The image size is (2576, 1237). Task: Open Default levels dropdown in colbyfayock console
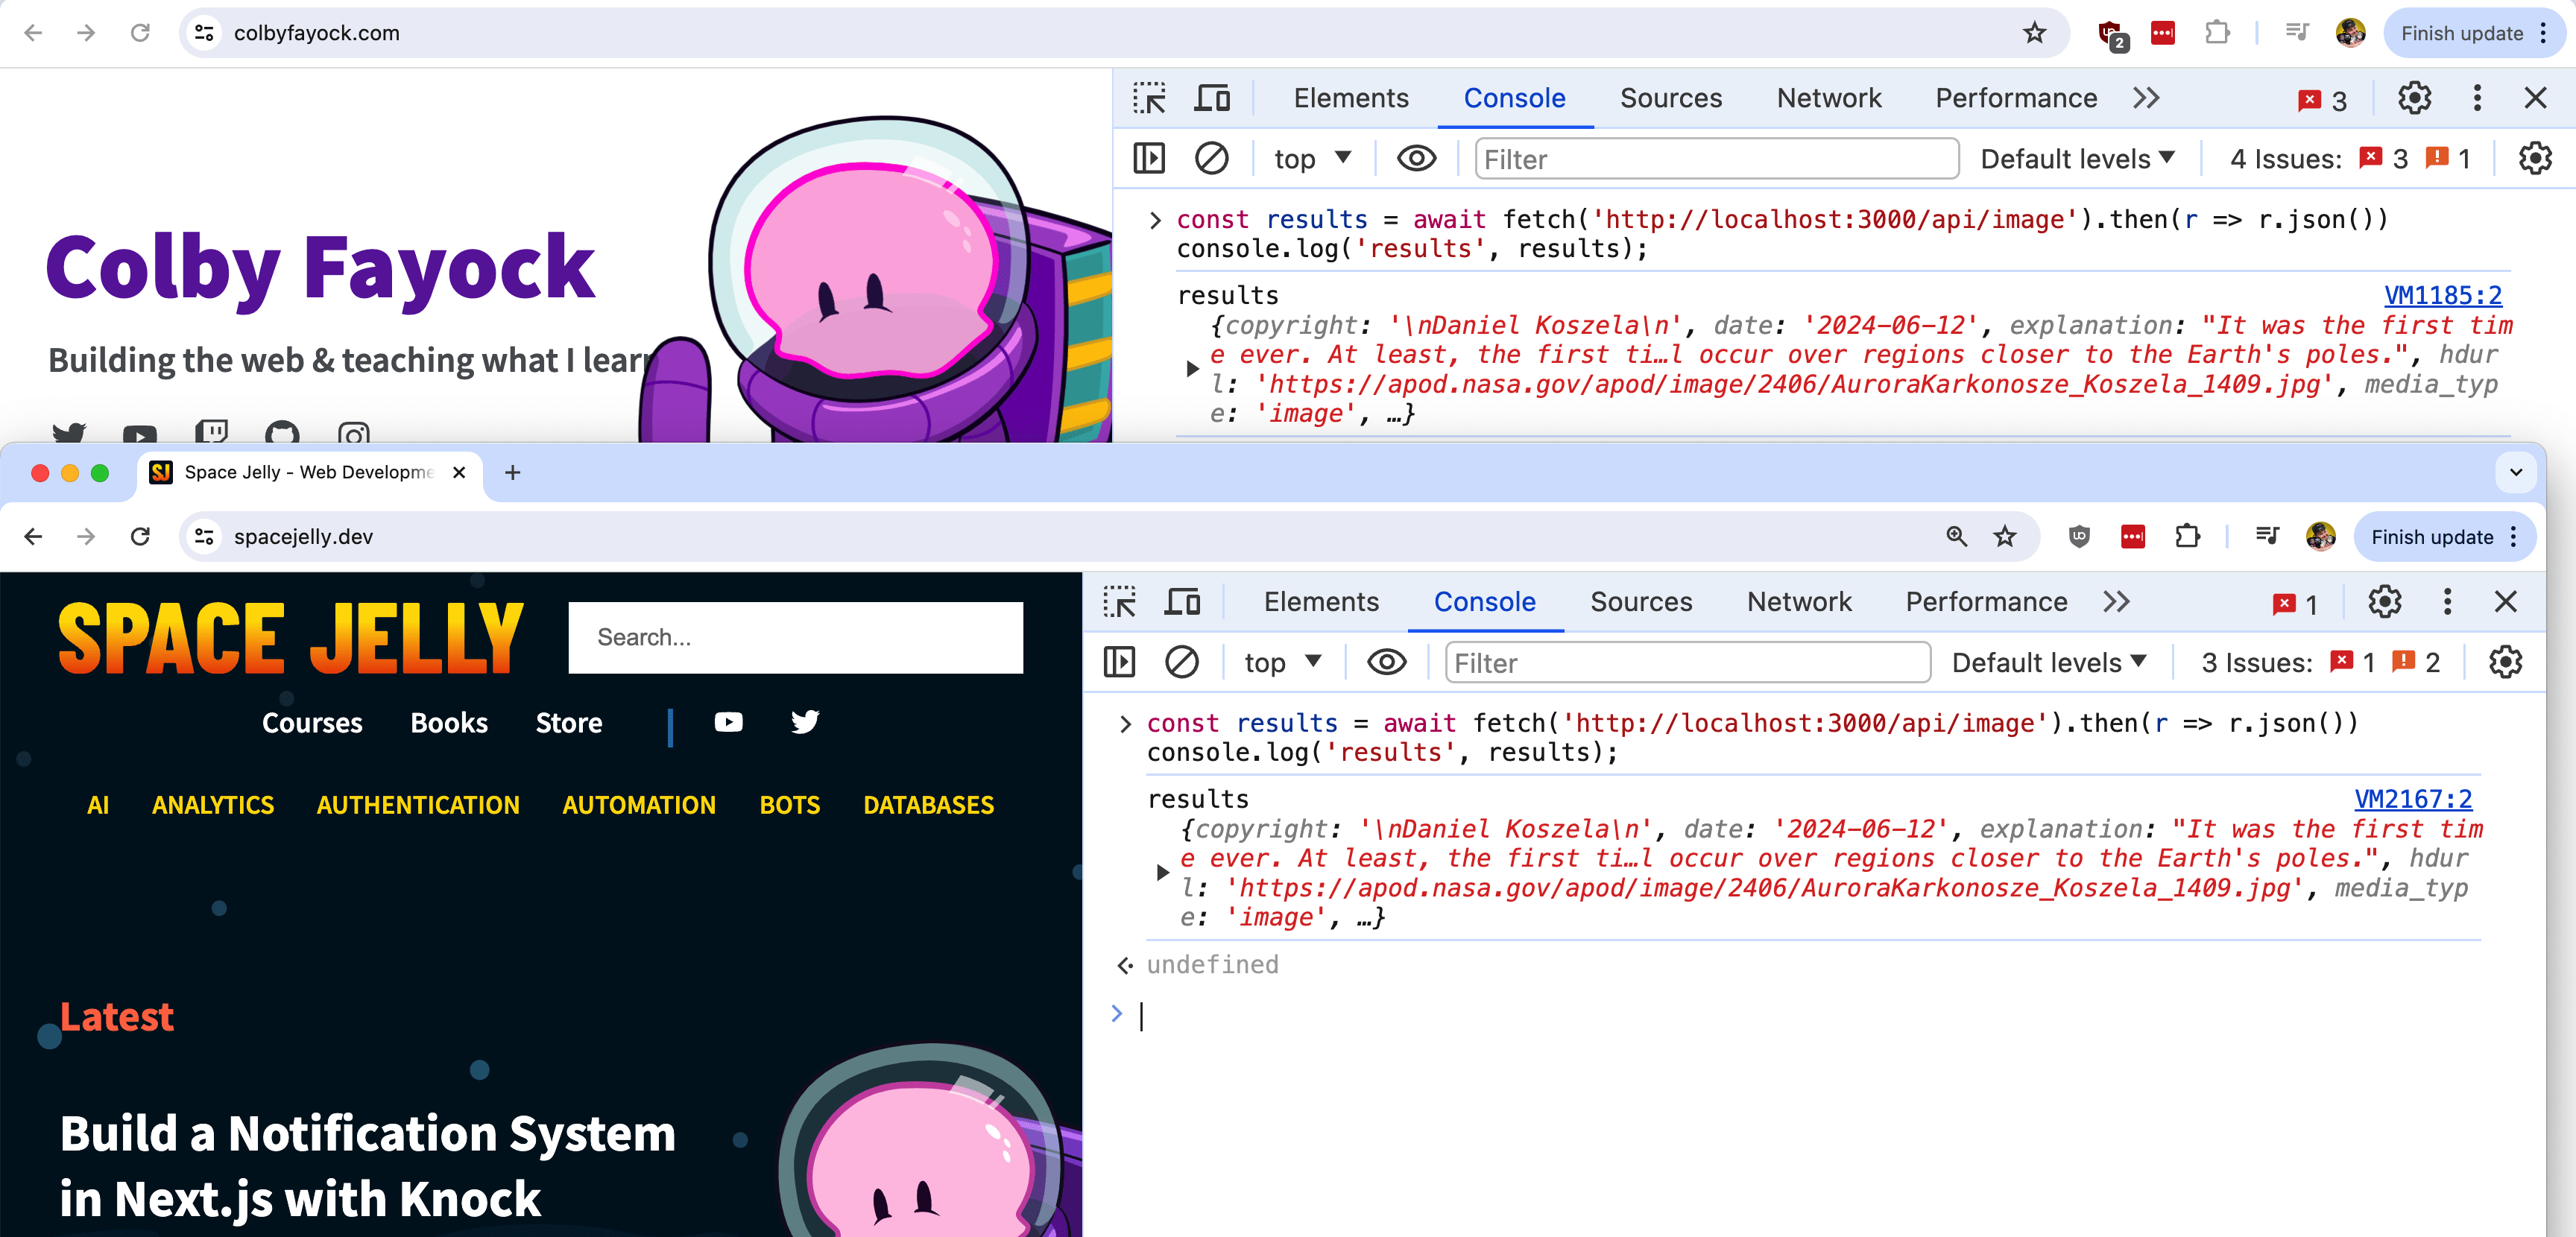click(2077, 159)
